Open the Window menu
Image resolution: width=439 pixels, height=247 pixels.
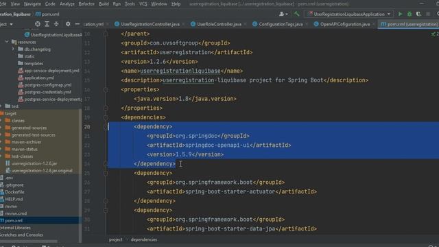coord(158,4)
